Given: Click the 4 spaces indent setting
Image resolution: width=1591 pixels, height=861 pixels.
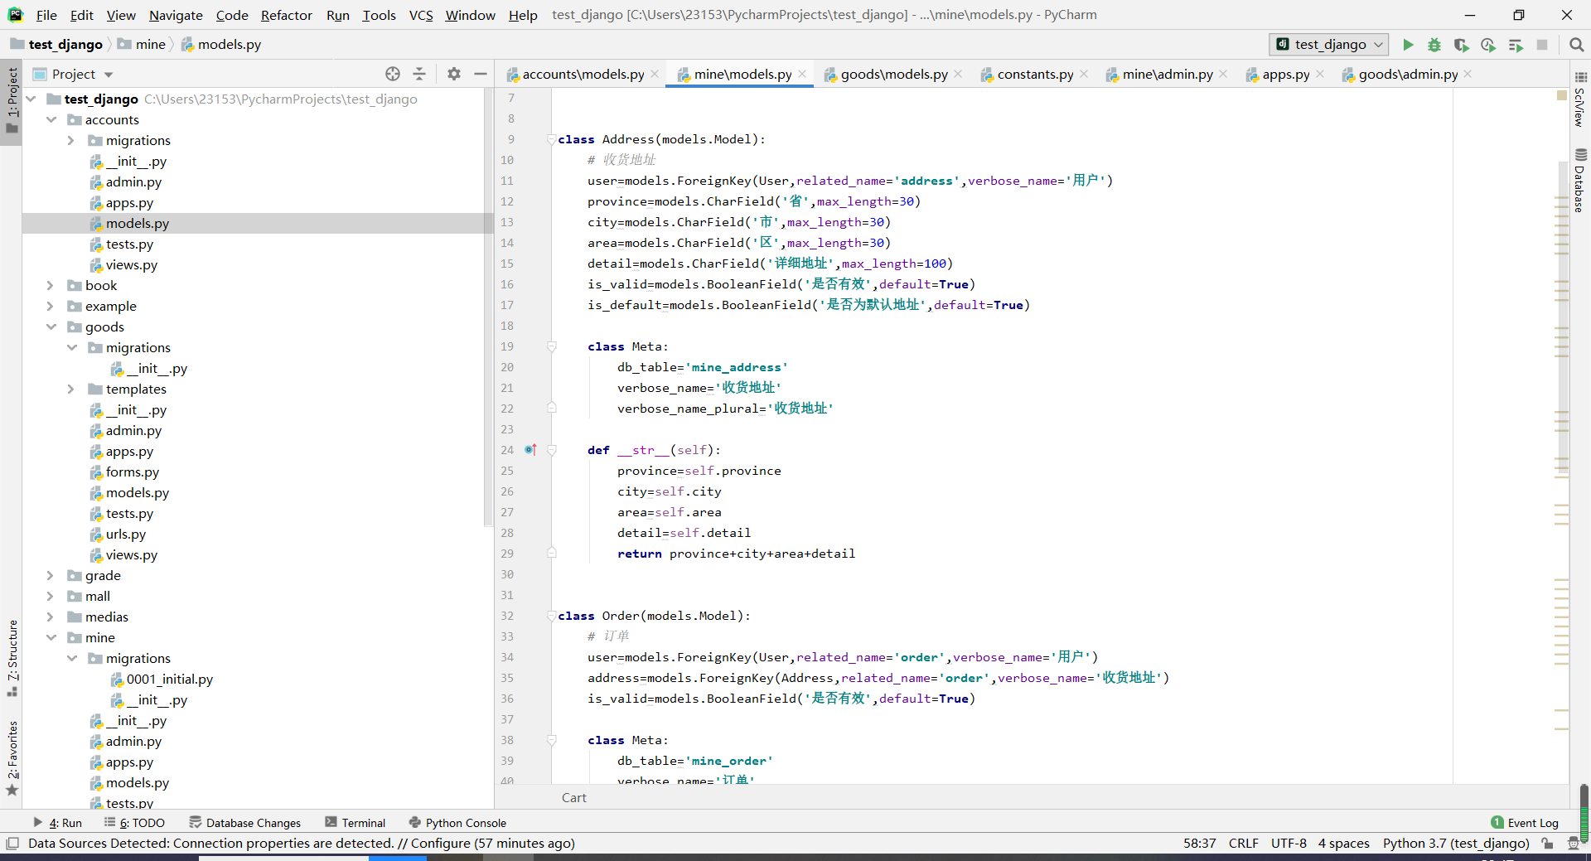Looking at the screenshot, I should (x=1343, y=844).
